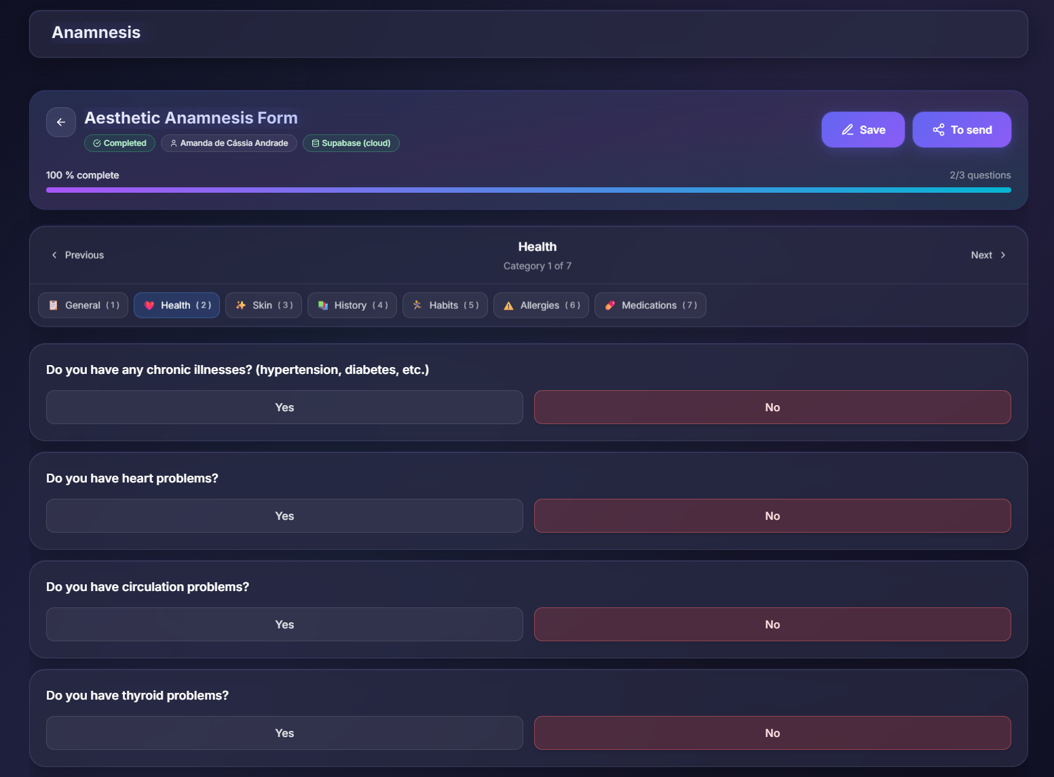The height and width of the screenshot is (777, 1054).
Task: Click the clipboard icon in General tab
Action: point(54,305)
